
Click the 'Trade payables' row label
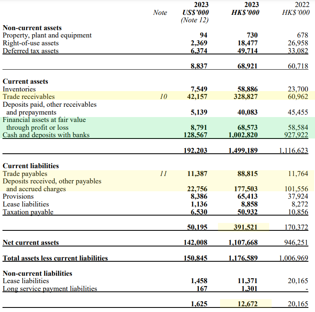click(25, 174)
